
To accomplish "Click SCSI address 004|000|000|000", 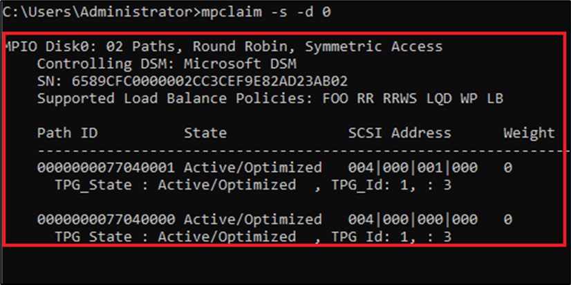I will coord(413,220).
